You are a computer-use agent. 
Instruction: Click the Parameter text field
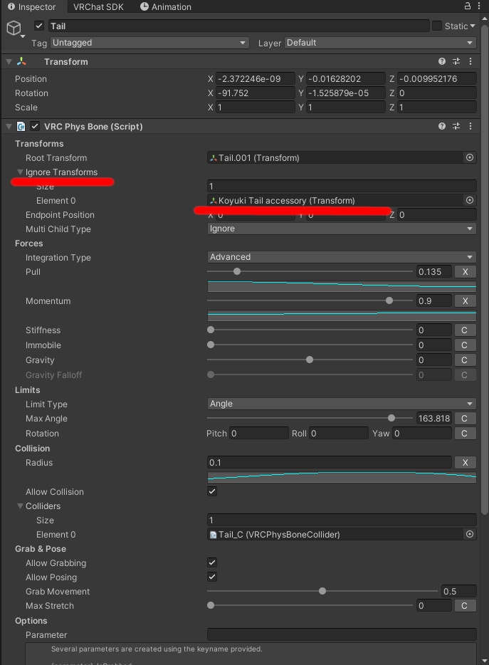[341, 634]
